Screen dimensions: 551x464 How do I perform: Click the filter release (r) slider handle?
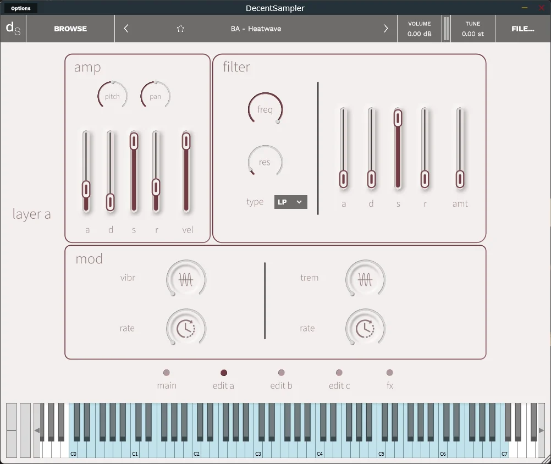point(425,179)
